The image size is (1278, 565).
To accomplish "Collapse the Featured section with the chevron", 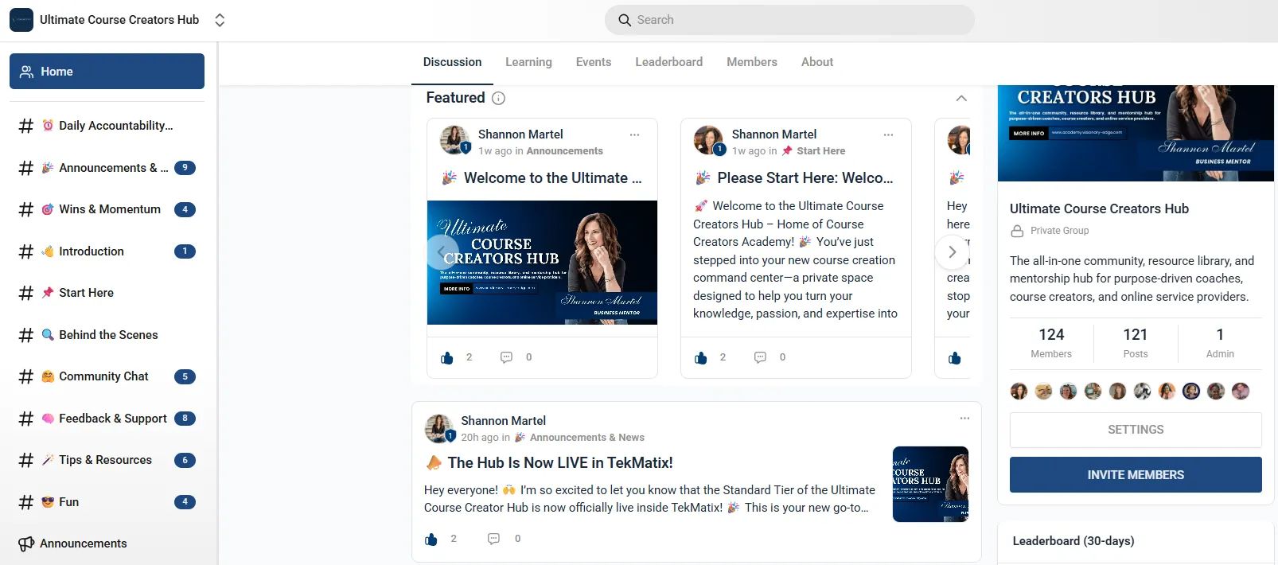I will pyautogui.click(x=961, y=99).
